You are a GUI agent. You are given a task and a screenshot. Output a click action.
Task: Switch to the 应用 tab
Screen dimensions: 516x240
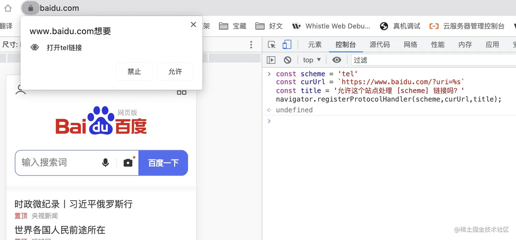[492, 45]
